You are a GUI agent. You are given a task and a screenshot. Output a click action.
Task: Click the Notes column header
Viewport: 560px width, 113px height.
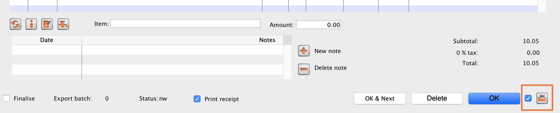[182, 40]
